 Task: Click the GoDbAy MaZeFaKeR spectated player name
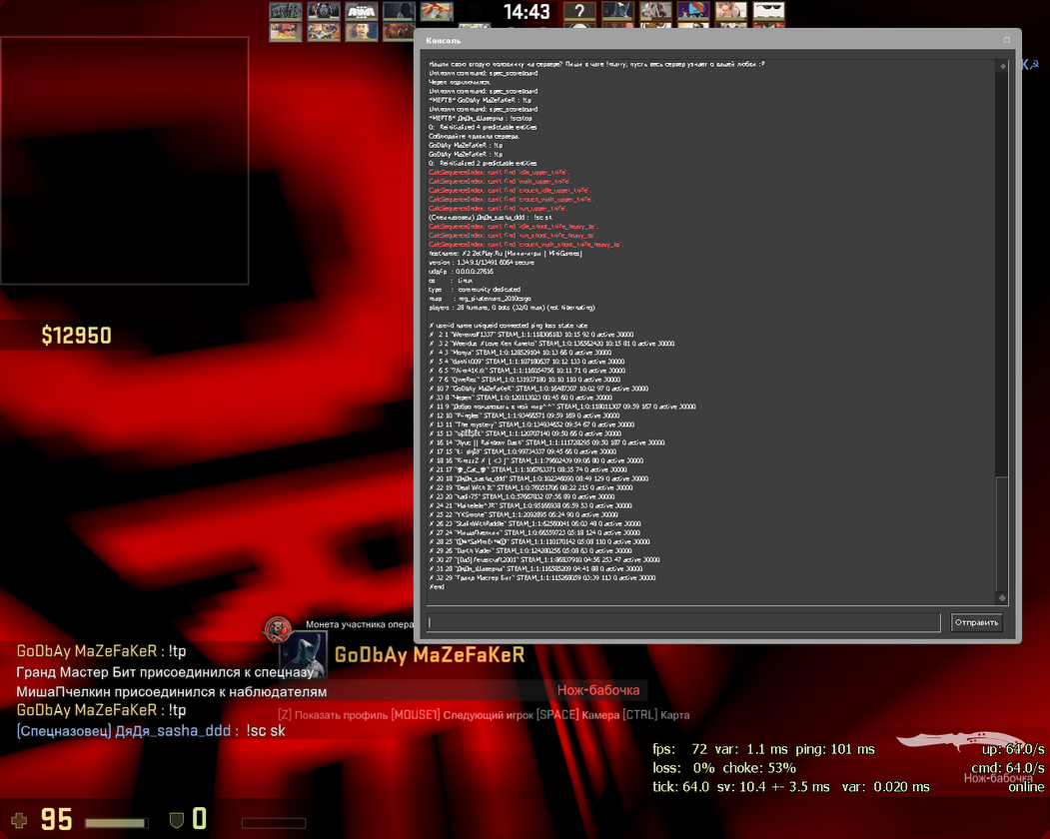click(x=429, y=656)
